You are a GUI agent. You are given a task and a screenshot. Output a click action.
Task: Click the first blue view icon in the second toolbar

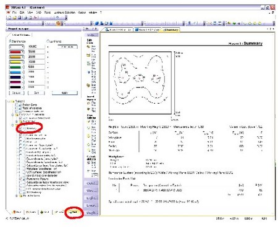tap(97, 23)
